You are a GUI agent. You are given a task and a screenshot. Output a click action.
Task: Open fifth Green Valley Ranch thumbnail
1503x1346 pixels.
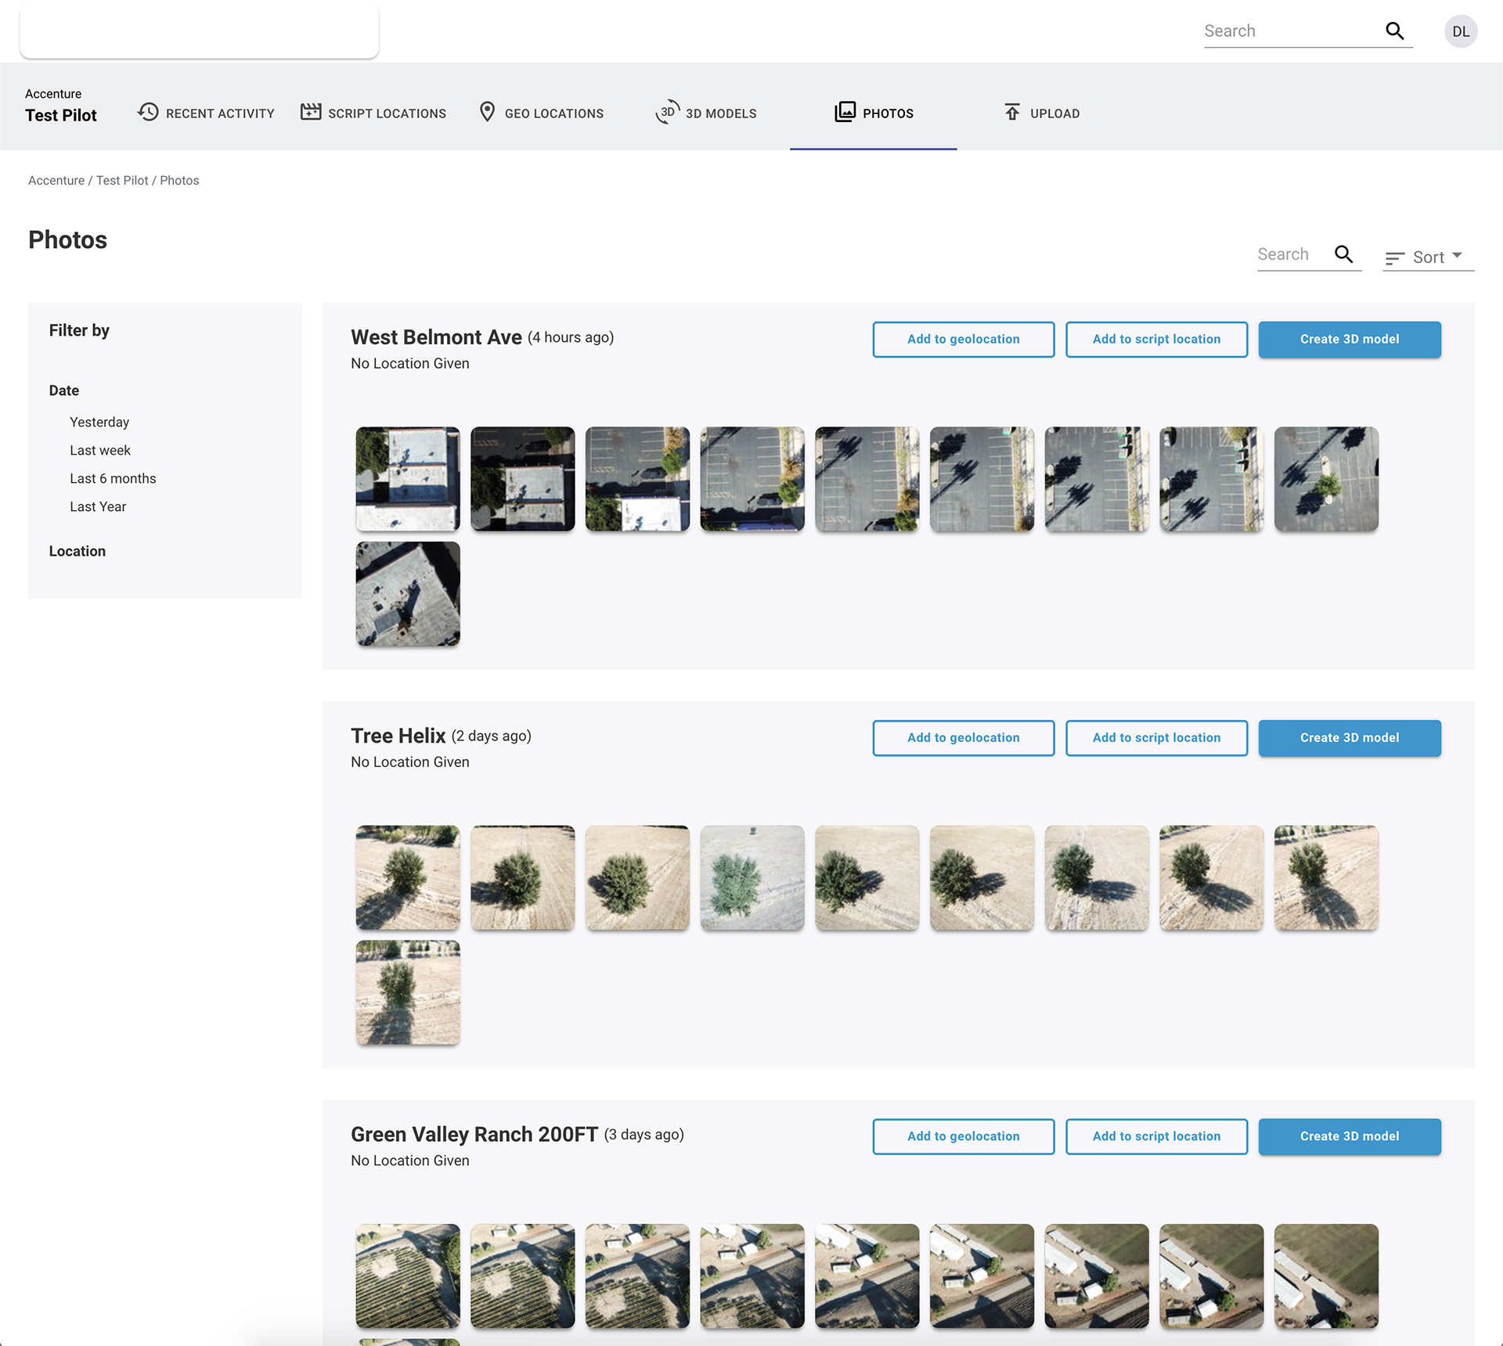867,1276
